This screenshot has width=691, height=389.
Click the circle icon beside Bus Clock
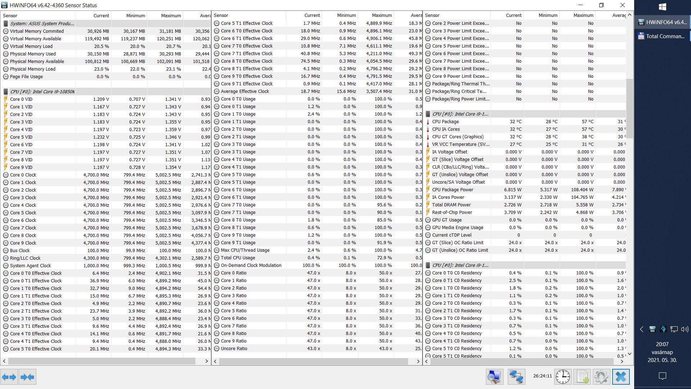pos(6,251)
